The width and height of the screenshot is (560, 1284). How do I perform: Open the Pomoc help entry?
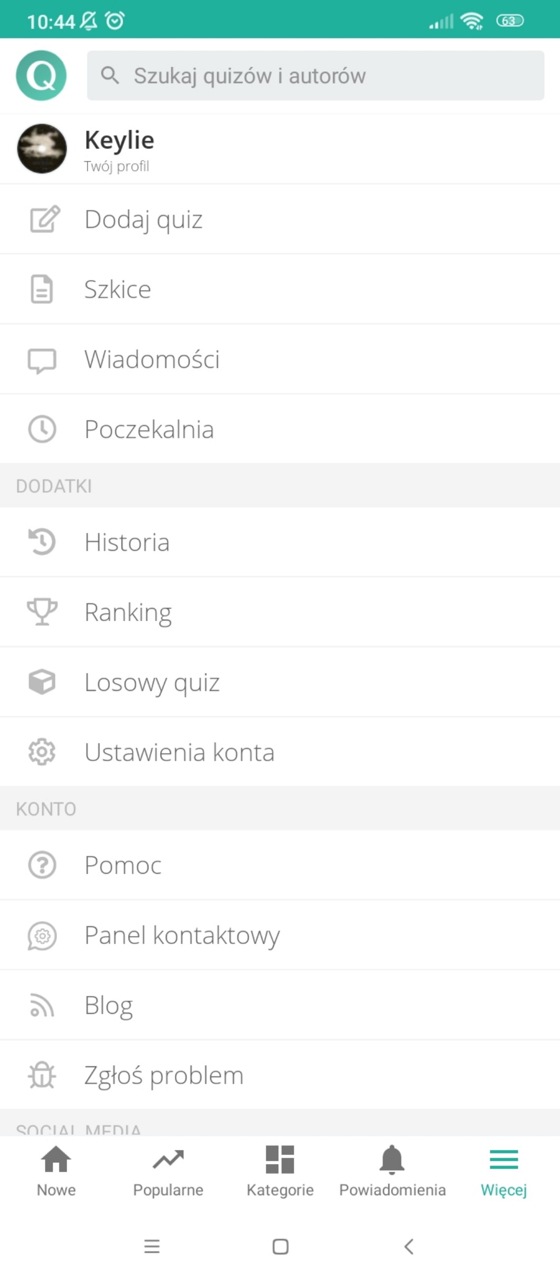pos(123,865)
